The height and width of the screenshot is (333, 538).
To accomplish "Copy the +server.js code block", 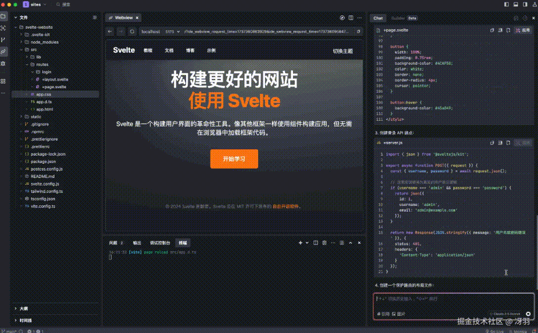I will coord(492,142).
